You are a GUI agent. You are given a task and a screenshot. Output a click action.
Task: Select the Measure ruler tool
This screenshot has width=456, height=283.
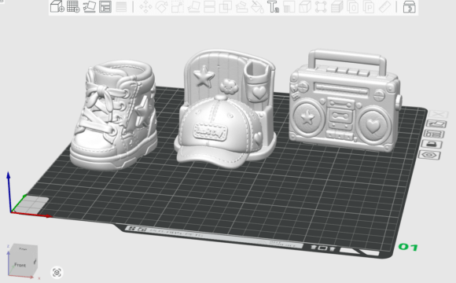[384, 7]
